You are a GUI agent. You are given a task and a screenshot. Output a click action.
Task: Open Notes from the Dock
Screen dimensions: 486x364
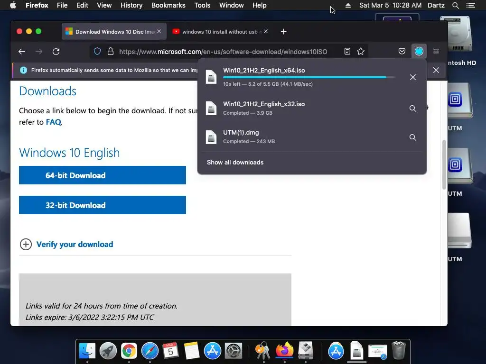[x=192, y=351]
